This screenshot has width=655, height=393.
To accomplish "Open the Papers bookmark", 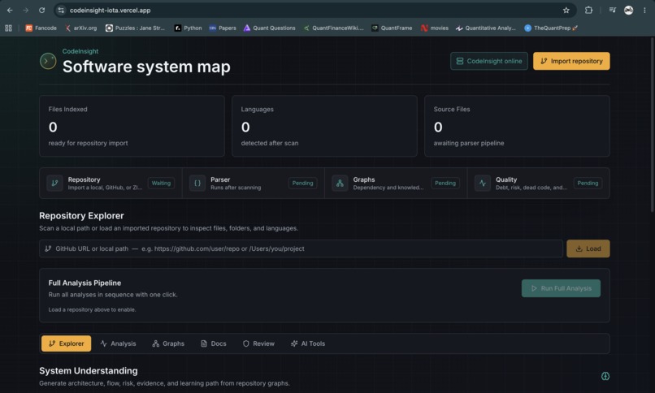I will point(223,28).
